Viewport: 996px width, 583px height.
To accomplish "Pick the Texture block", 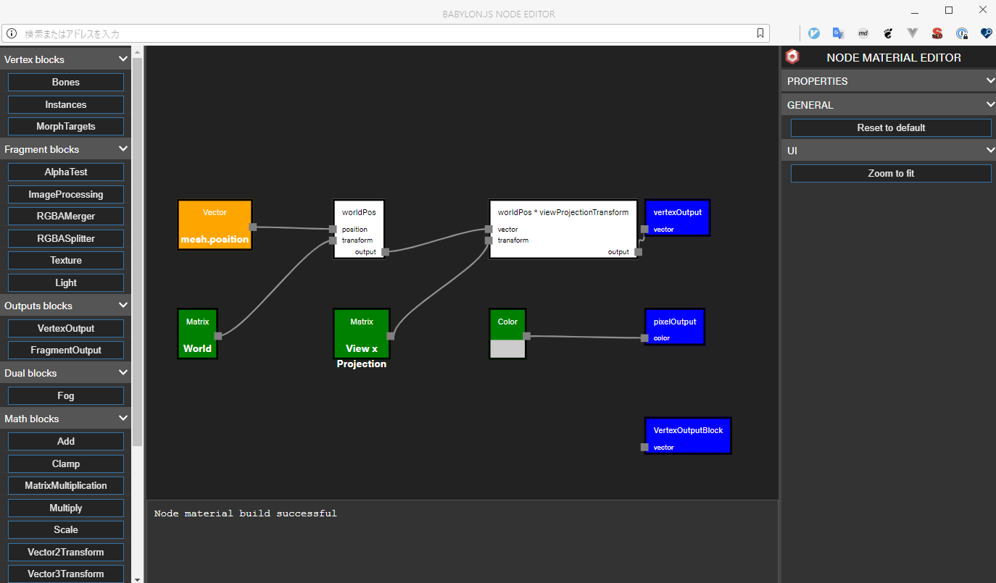I will 66,260.
